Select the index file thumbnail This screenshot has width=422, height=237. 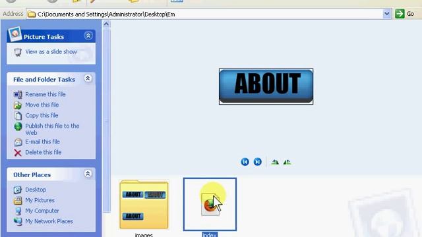coord(210,204)
